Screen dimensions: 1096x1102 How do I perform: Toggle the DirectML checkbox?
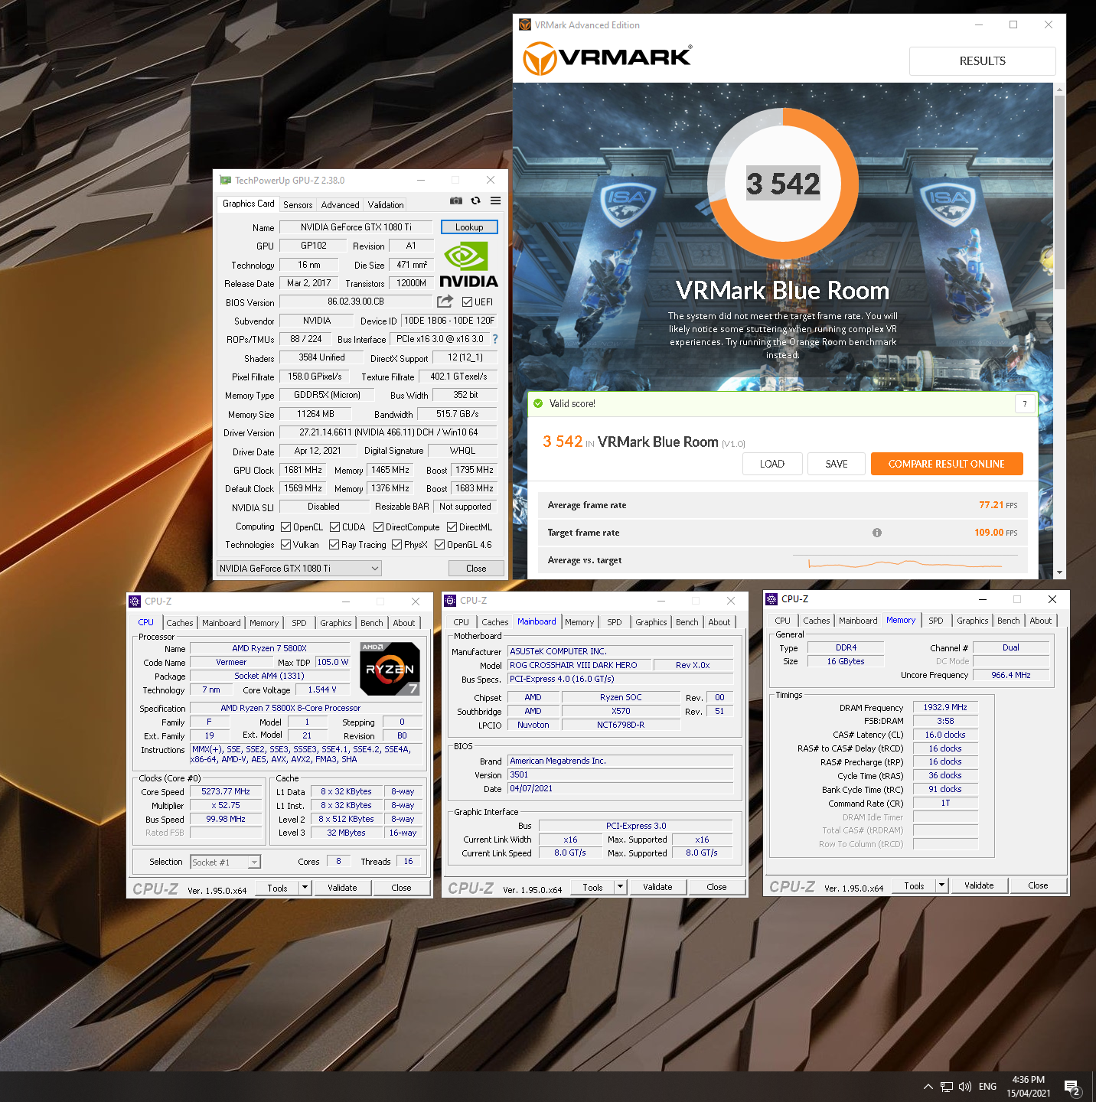tap(452, 527)
